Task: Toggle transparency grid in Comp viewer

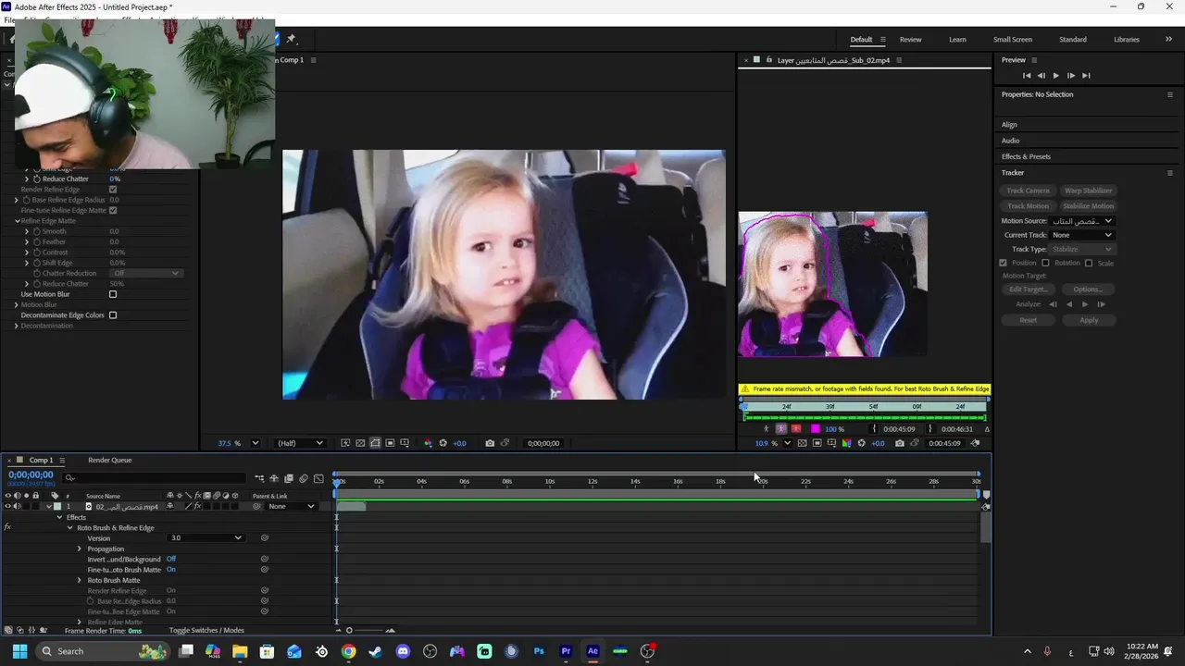Action: 360,443
